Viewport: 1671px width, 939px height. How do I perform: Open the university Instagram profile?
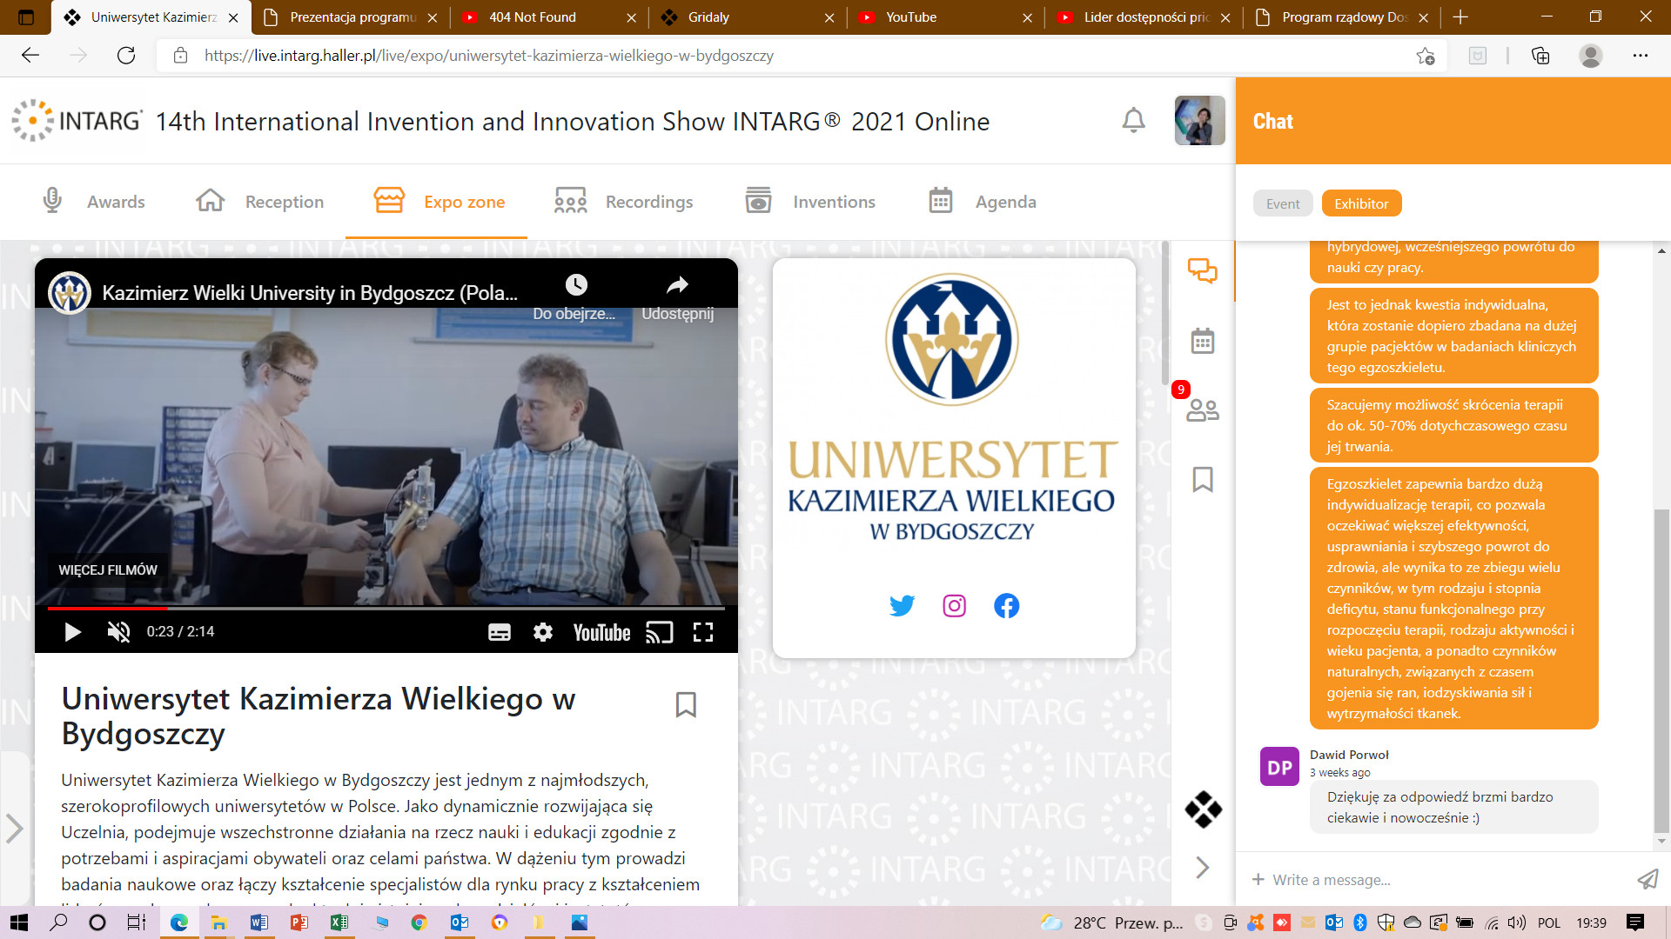(955, 605)
